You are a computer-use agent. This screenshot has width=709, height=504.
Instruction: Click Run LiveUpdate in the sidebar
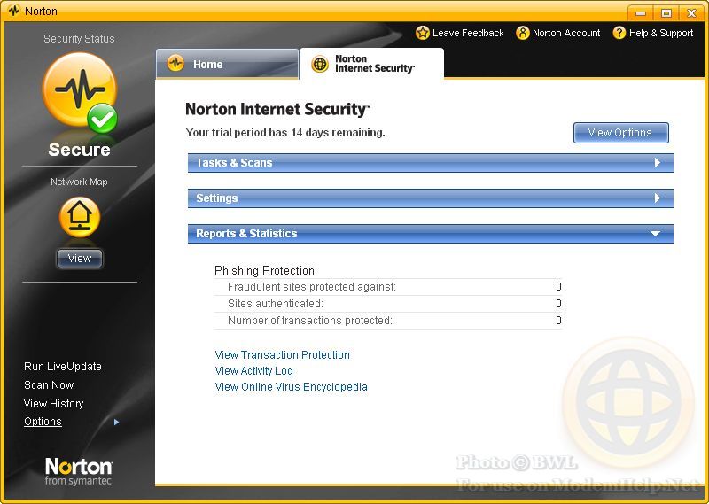[x=63, y=367]
